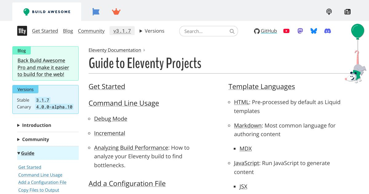Screen dimensions: 369x194
Task: Open the newspaper icon in top bar
Action: coord(347,12)
